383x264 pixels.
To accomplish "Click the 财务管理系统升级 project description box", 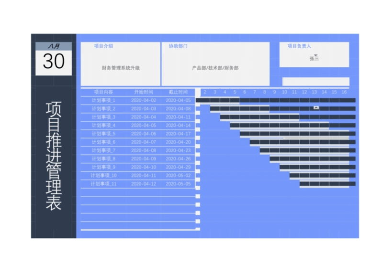I will tap(121, 68).
